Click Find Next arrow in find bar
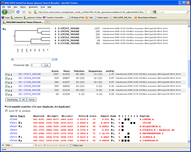The image size is (191, 152). tap(39, 145)
